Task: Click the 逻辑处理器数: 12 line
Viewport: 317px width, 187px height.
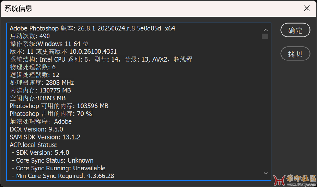Action: (x=34, y=75)
